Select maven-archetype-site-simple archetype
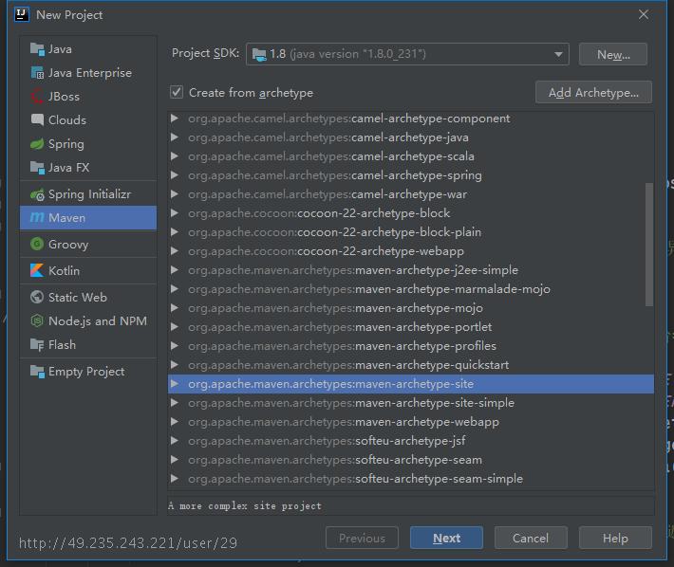The width and height of the screenshot is (674, 567). click(411, 403)
